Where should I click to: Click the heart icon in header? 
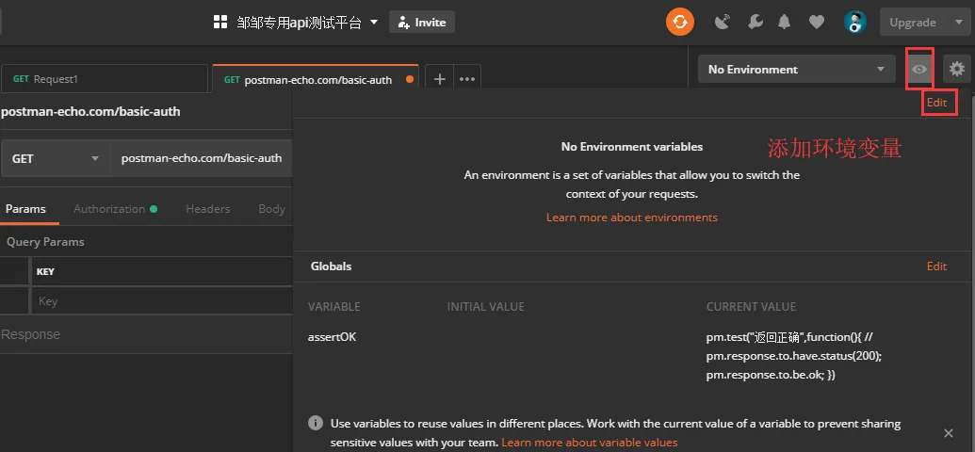pyautogui.click(x=817, y=23)
